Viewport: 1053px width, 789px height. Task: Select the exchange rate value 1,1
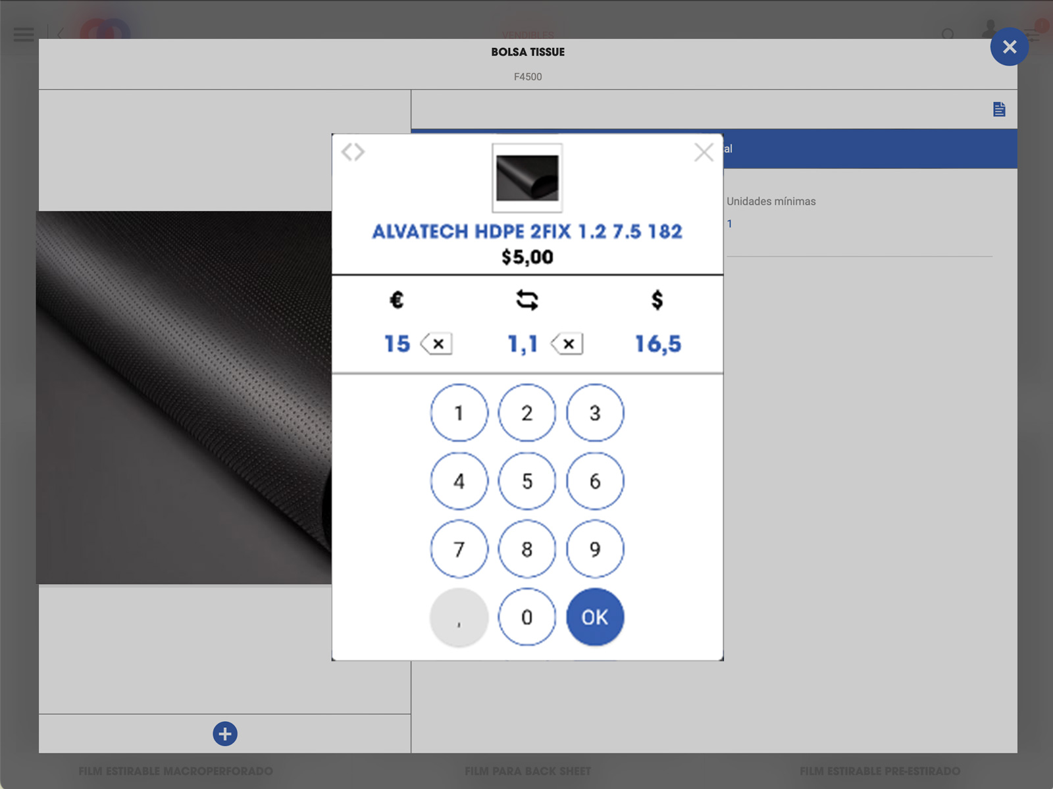523,344
